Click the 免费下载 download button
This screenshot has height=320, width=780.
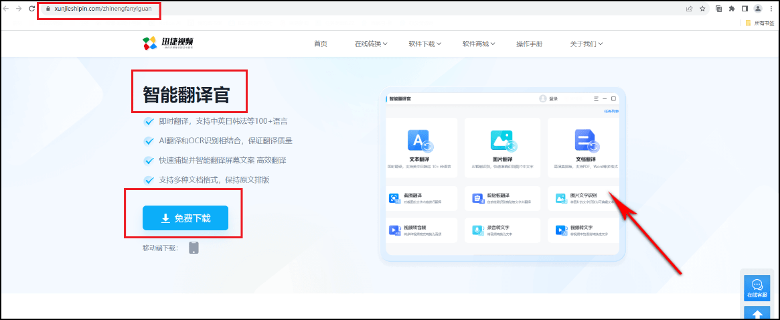point(185,218)
